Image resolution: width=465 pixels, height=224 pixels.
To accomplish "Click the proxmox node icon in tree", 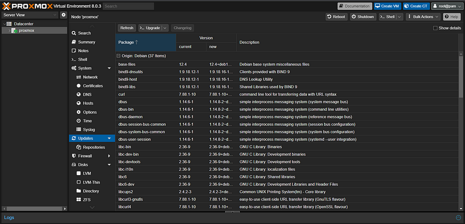I will [14, 30].
